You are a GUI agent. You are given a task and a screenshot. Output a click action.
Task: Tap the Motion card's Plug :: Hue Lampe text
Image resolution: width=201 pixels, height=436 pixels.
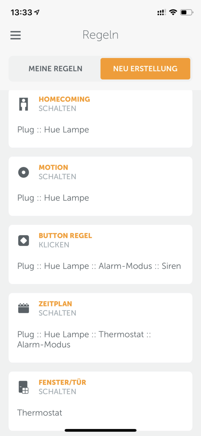point(53,198)
